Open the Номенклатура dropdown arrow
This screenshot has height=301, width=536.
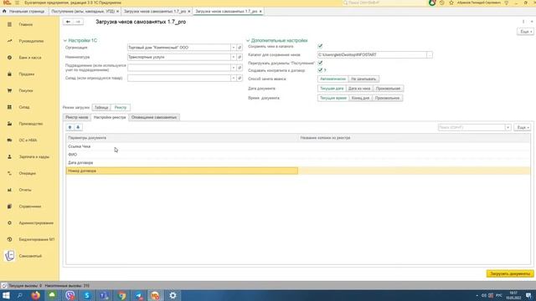234,57
